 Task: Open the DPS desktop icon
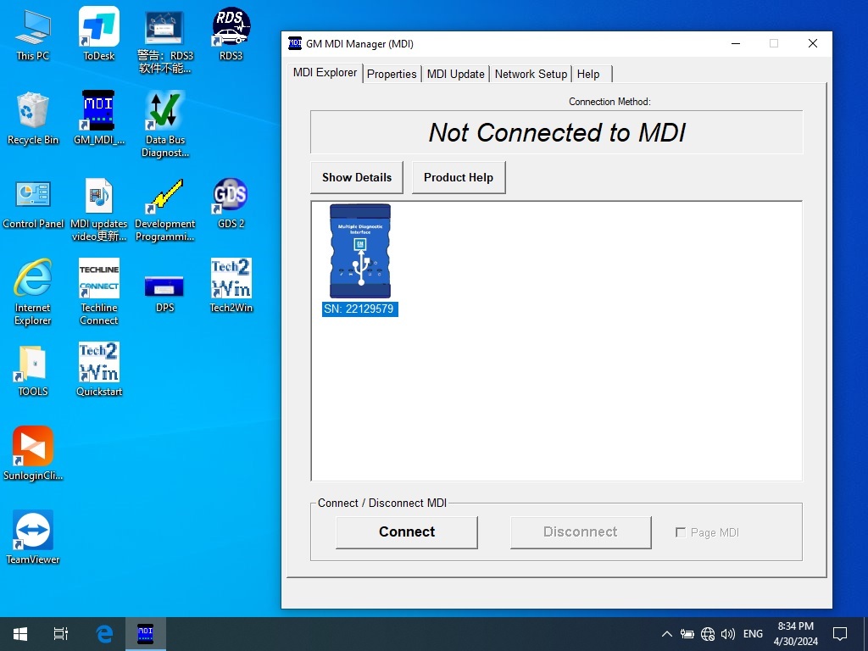164,286
